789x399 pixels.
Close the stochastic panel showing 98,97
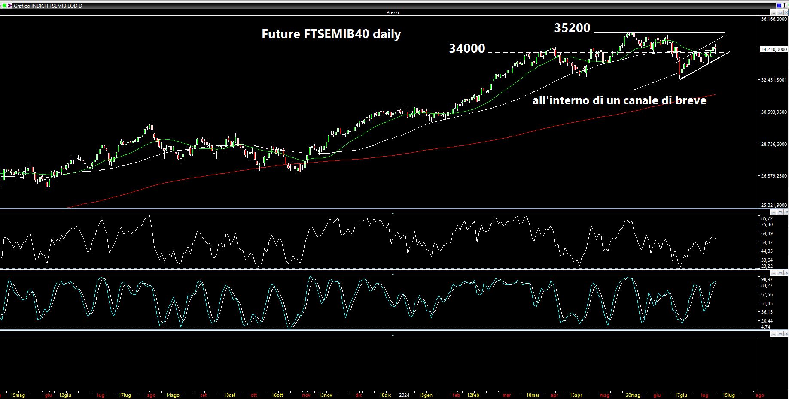[x=786, y=273]
